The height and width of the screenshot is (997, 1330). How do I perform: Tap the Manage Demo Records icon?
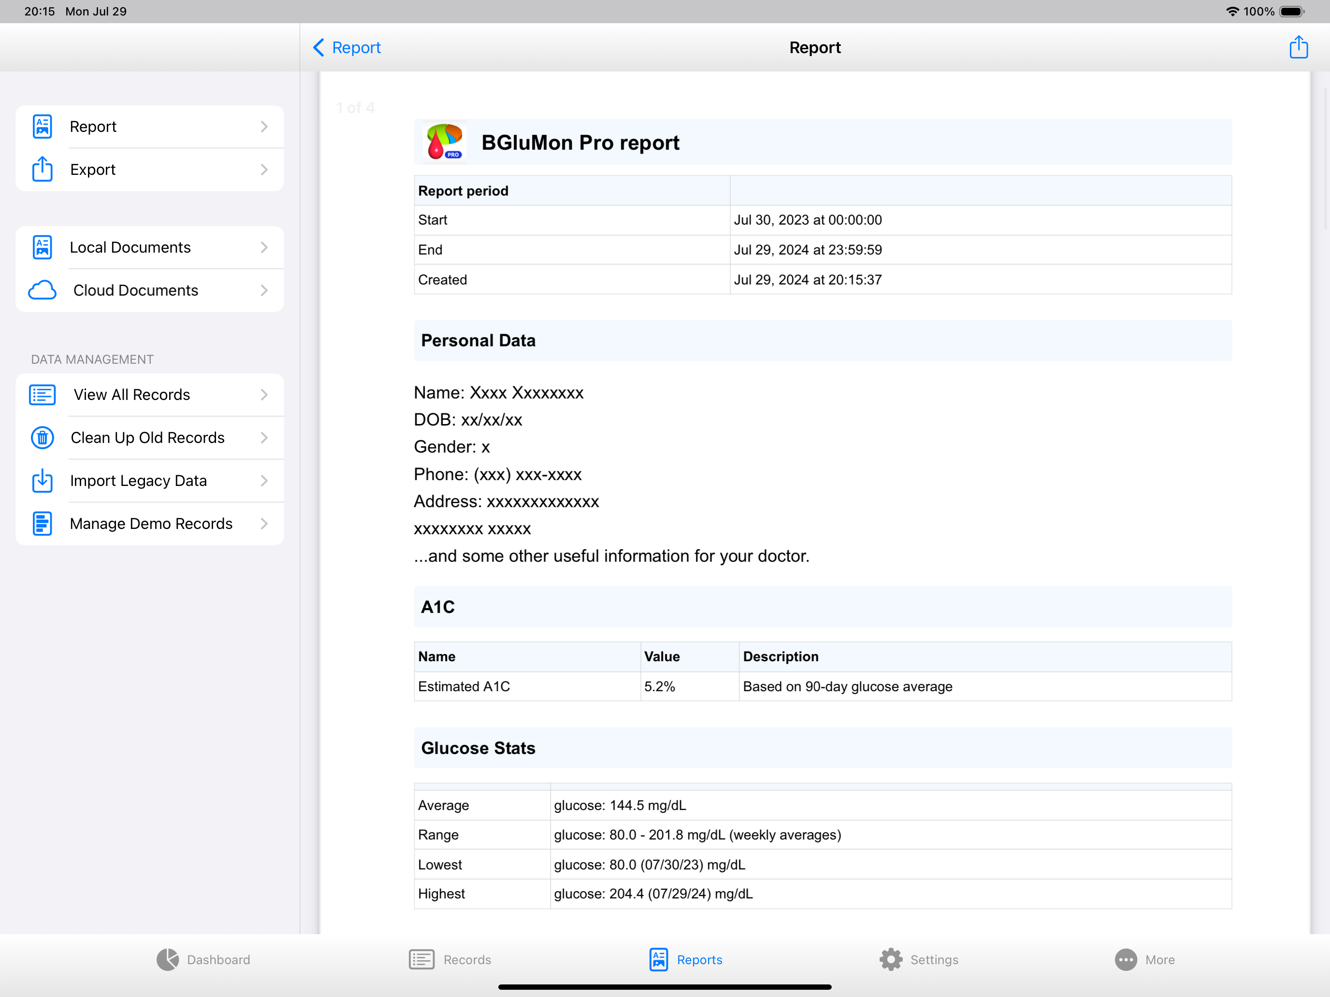(x=42, y=524)
